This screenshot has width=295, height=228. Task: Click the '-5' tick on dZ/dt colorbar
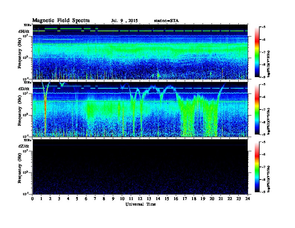pyautogui.click(x=264, y=142)
